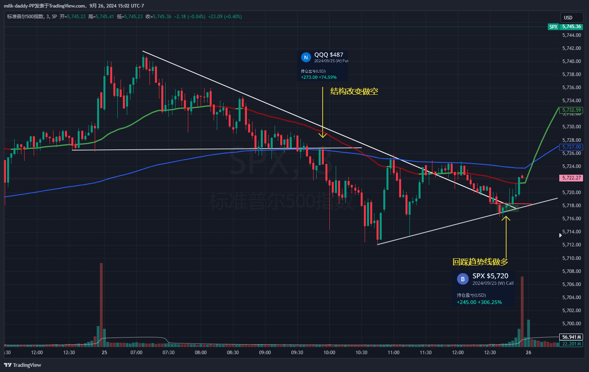589x372 pixels.
Task: Click the TradingView logo at bottom left
Action: point(23,365)
